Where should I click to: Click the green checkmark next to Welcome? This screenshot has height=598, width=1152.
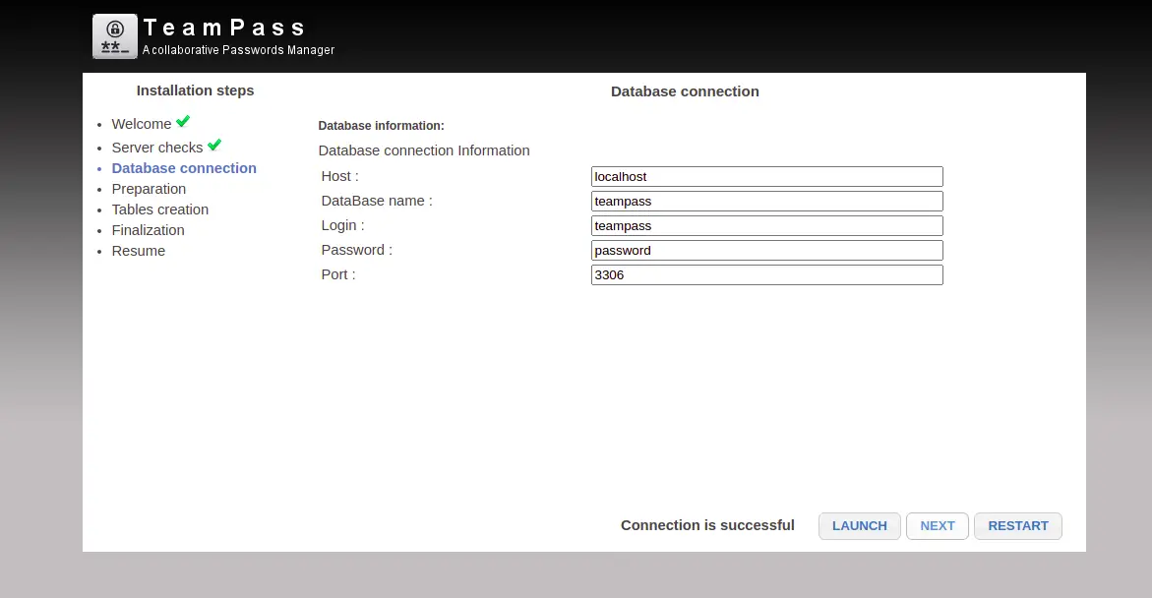pyautogui.click(x=183, y=121)
